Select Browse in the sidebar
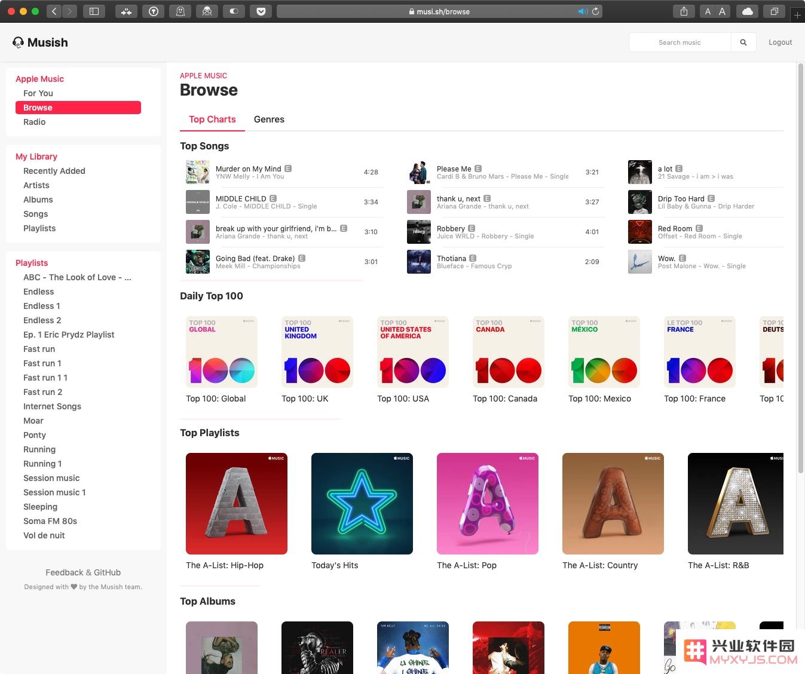The width and height of the screenshot is (805, 674). (78, 108)
